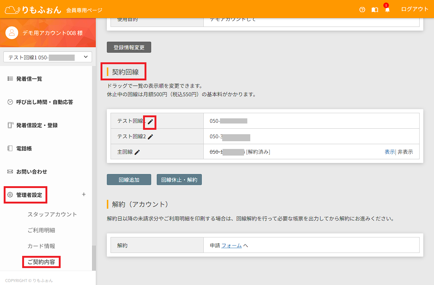This screenshot has height=285, width=434.
Task: Go to カード情報 submenu
Action: click(x=41, y=246)
